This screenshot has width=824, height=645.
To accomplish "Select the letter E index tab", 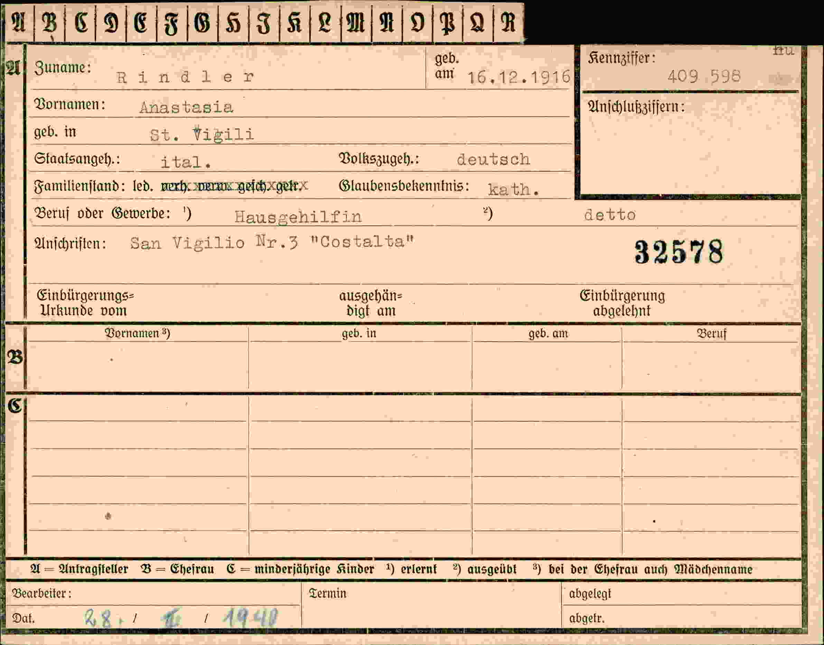I will coord(142,22).
